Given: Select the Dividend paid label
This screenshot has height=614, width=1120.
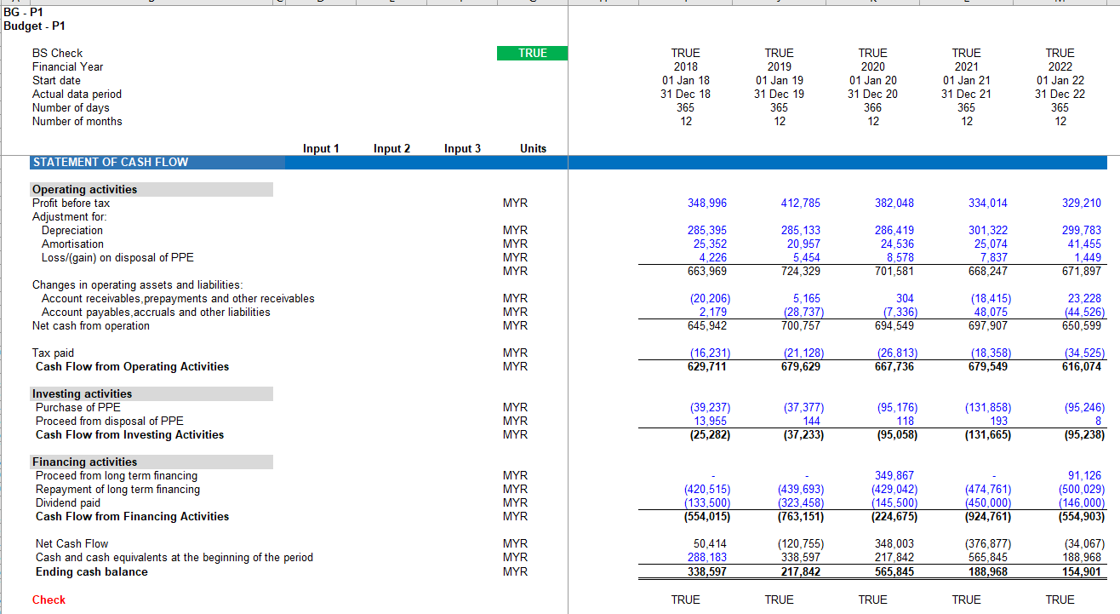Looking at the screenshot, I should tap(67, 502).
